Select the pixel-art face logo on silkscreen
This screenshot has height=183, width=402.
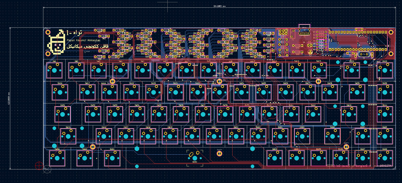pyautogui.click(x=57, y=42)
